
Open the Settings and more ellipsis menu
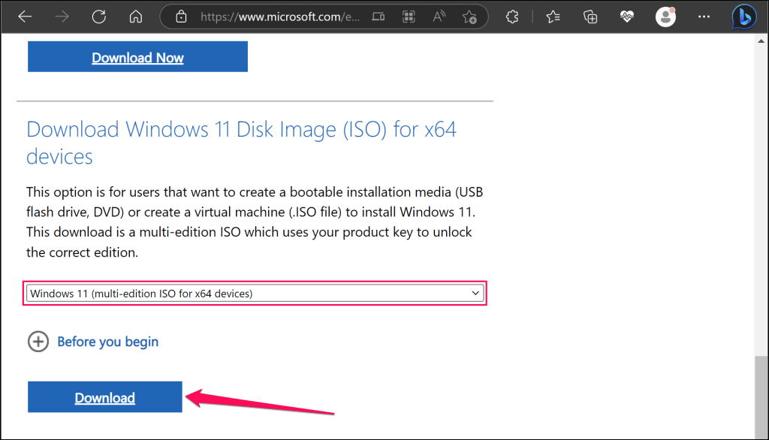coord(704,17)
